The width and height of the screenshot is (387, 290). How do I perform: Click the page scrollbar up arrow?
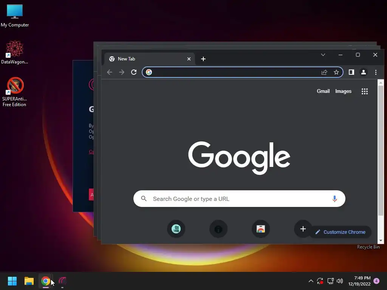[x=381, y=83]
